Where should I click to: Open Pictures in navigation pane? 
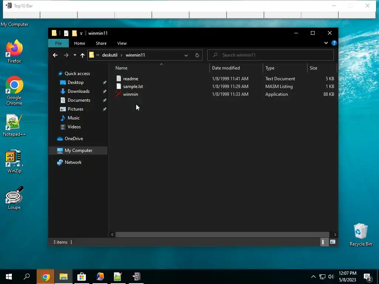pos(76,109)
